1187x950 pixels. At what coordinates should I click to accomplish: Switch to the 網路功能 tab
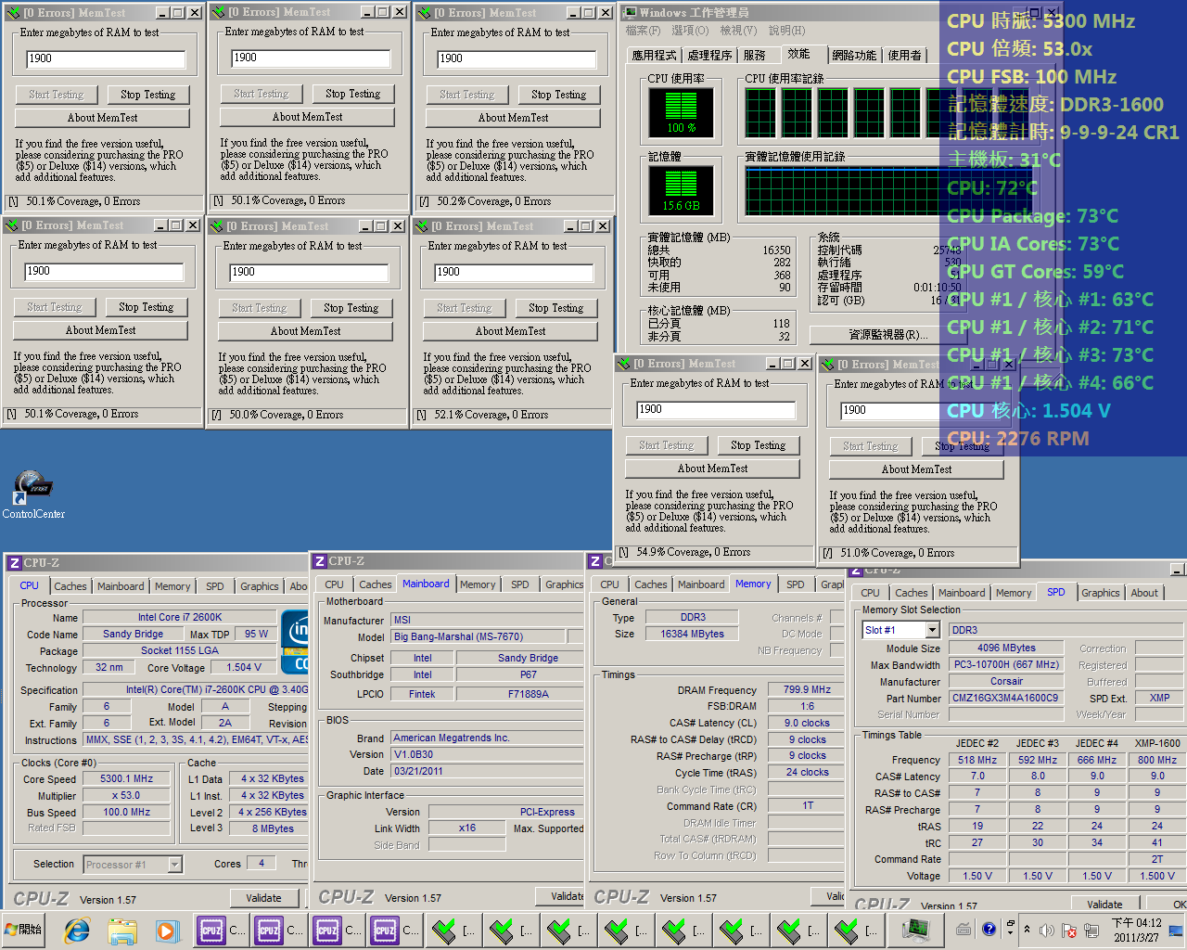(x=854, y=56)
